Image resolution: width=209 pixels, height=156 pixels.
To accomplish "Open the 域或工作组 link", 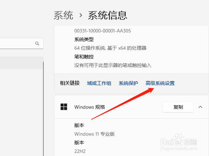I will click(x=99, y=83).
